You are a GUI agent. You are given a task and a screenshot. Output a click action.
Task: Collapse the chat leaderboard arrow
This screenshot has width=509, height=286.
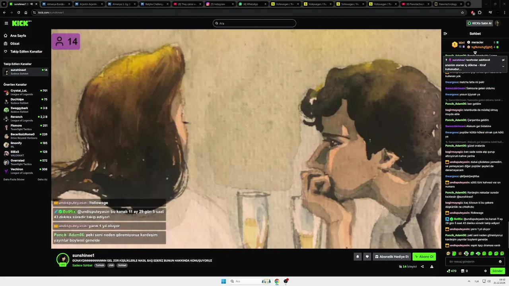pyautogui.click(x=475, y=52)
